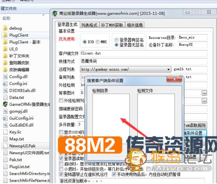Select the D3D radio button
This screenshot has width=217, height=184.
(x=85, y=42)
